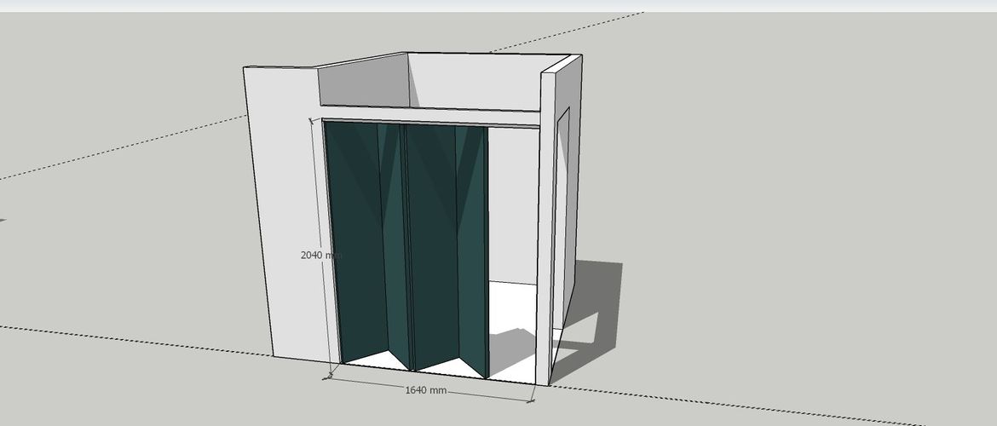Select the dotted axis line along the bottom
The height and width of the screenshot is (426, 997).
tap(724, 402)
